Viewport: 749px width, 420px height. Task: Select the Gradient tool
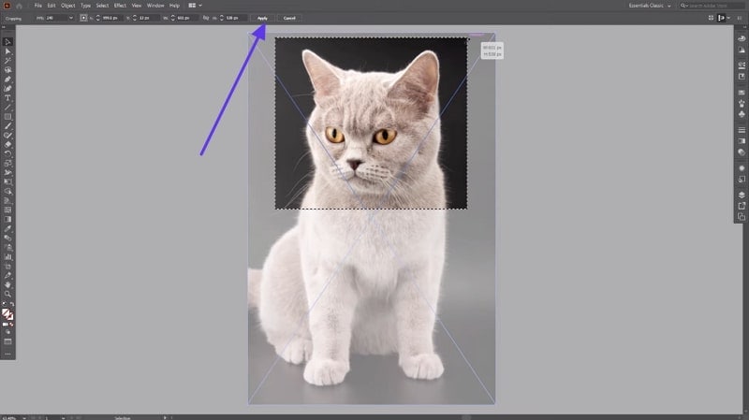[x=7, y=219]
